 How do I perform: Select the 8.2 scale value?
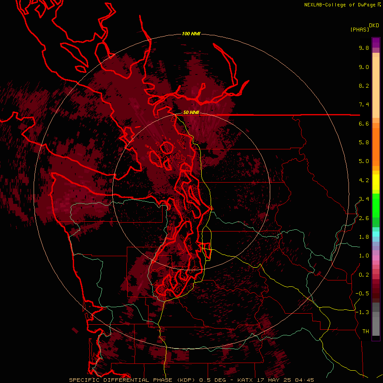coord(364,86)
